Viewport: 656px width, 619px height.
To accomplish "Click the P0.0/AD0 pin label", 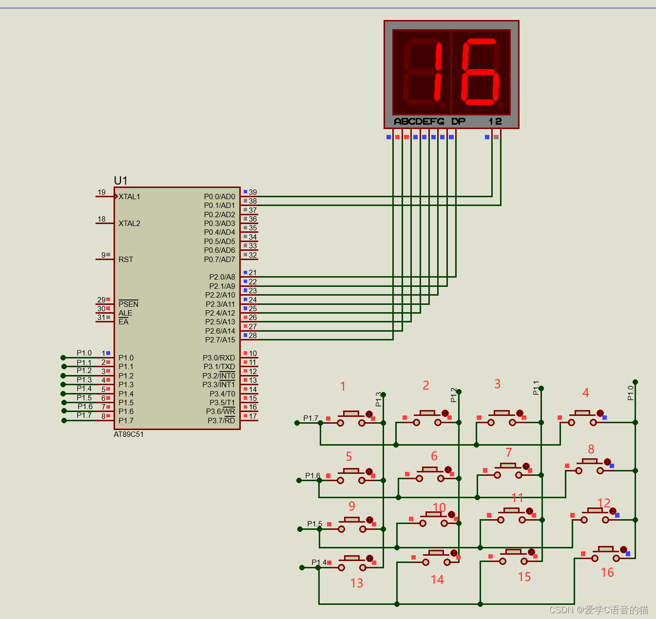I will 219,197.
